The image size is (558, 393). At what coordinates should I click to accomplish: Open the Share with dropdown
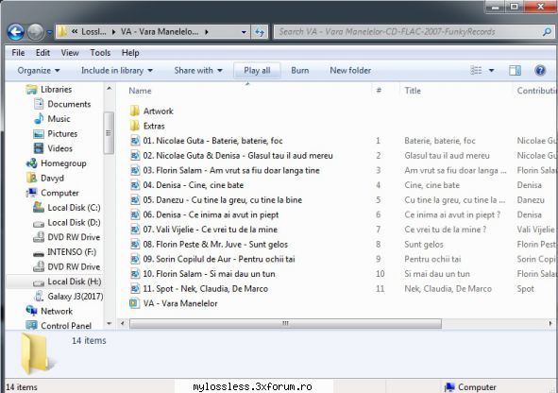tap(198, 71)
